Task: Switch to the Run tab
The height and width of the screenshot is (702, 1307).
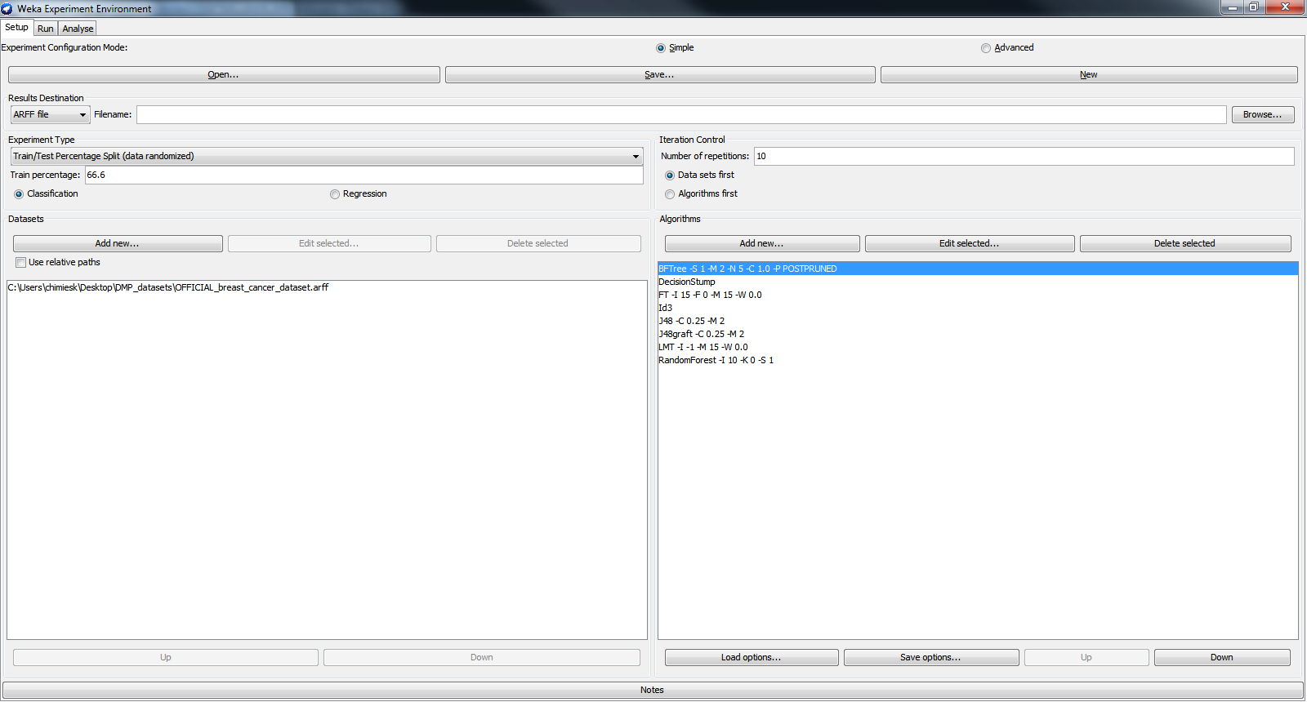Action: click(x=46, y=29)
